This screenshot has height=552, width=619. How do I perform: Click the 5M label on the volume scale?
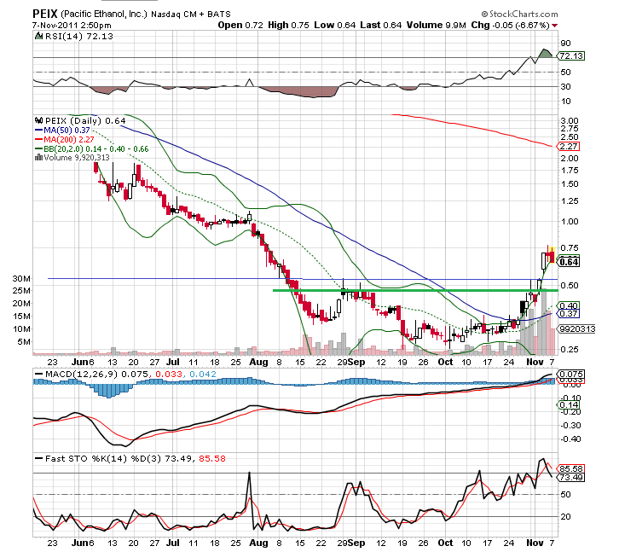coord(24,342)
